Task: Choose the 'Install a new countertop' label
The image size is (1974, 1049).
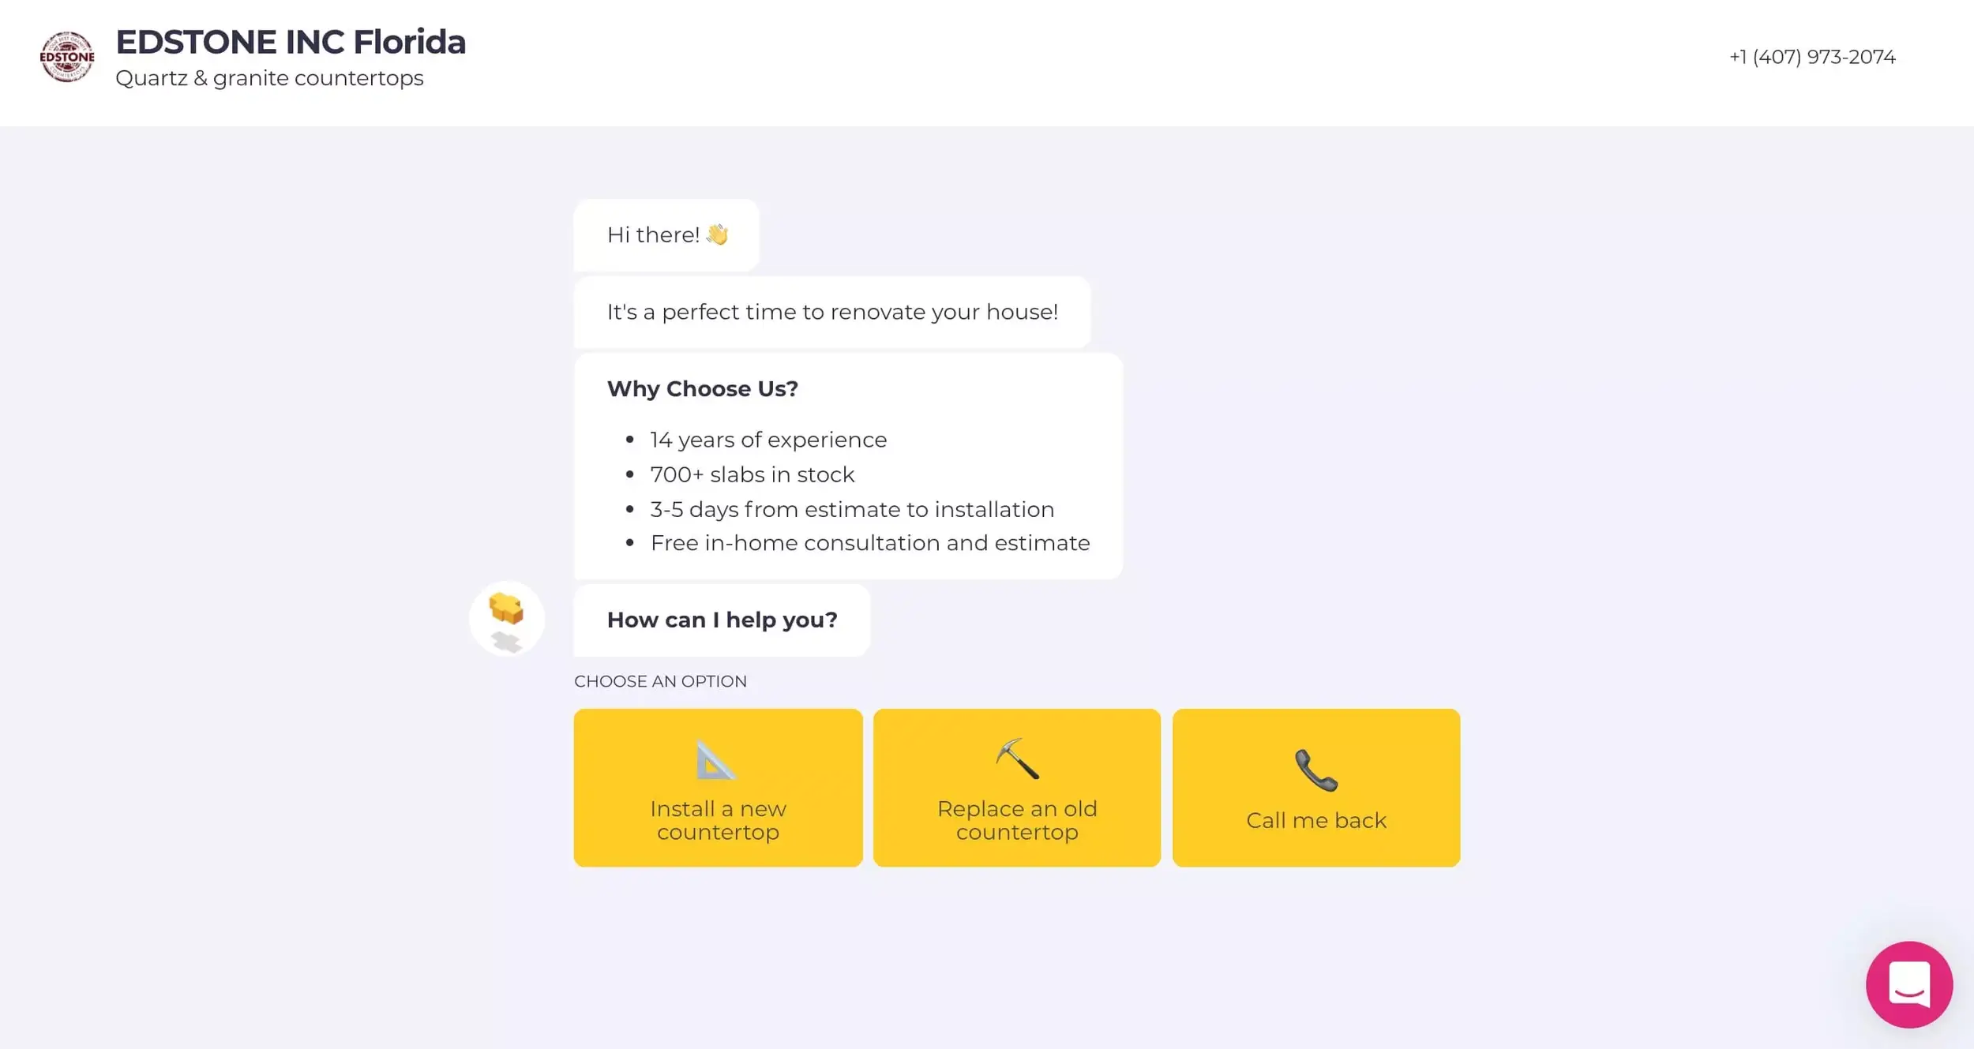Action: [x=718, y=820]
